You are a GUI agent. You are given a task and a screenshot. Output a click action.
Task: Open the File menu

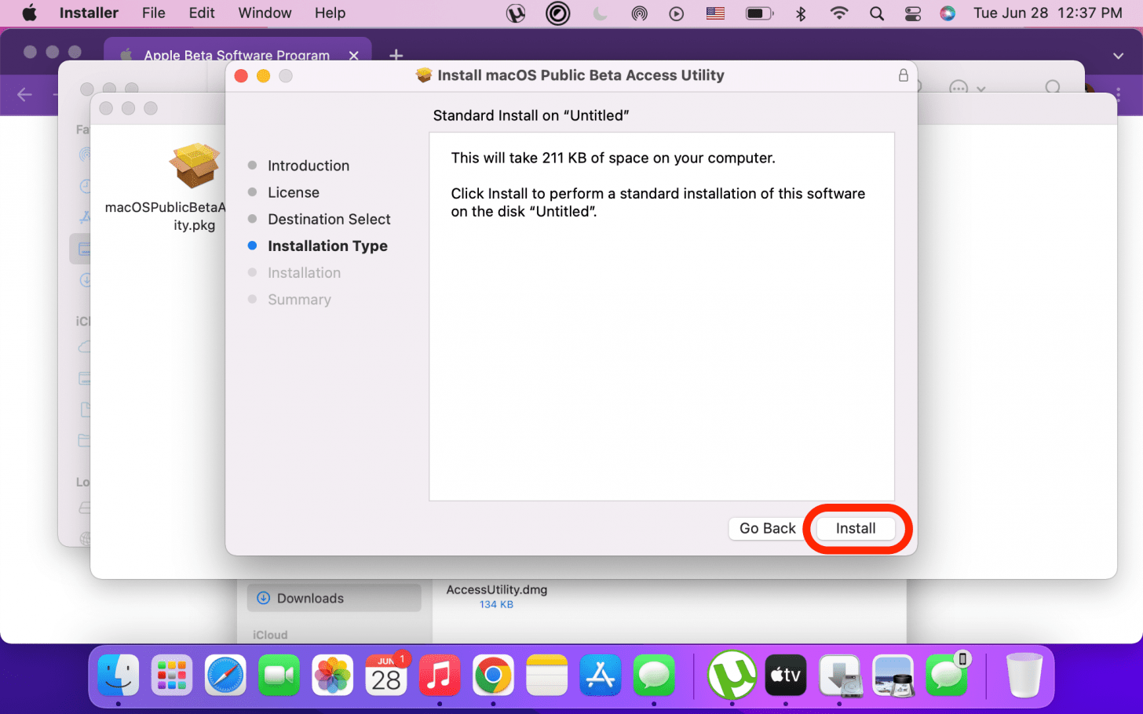(153, 13)
